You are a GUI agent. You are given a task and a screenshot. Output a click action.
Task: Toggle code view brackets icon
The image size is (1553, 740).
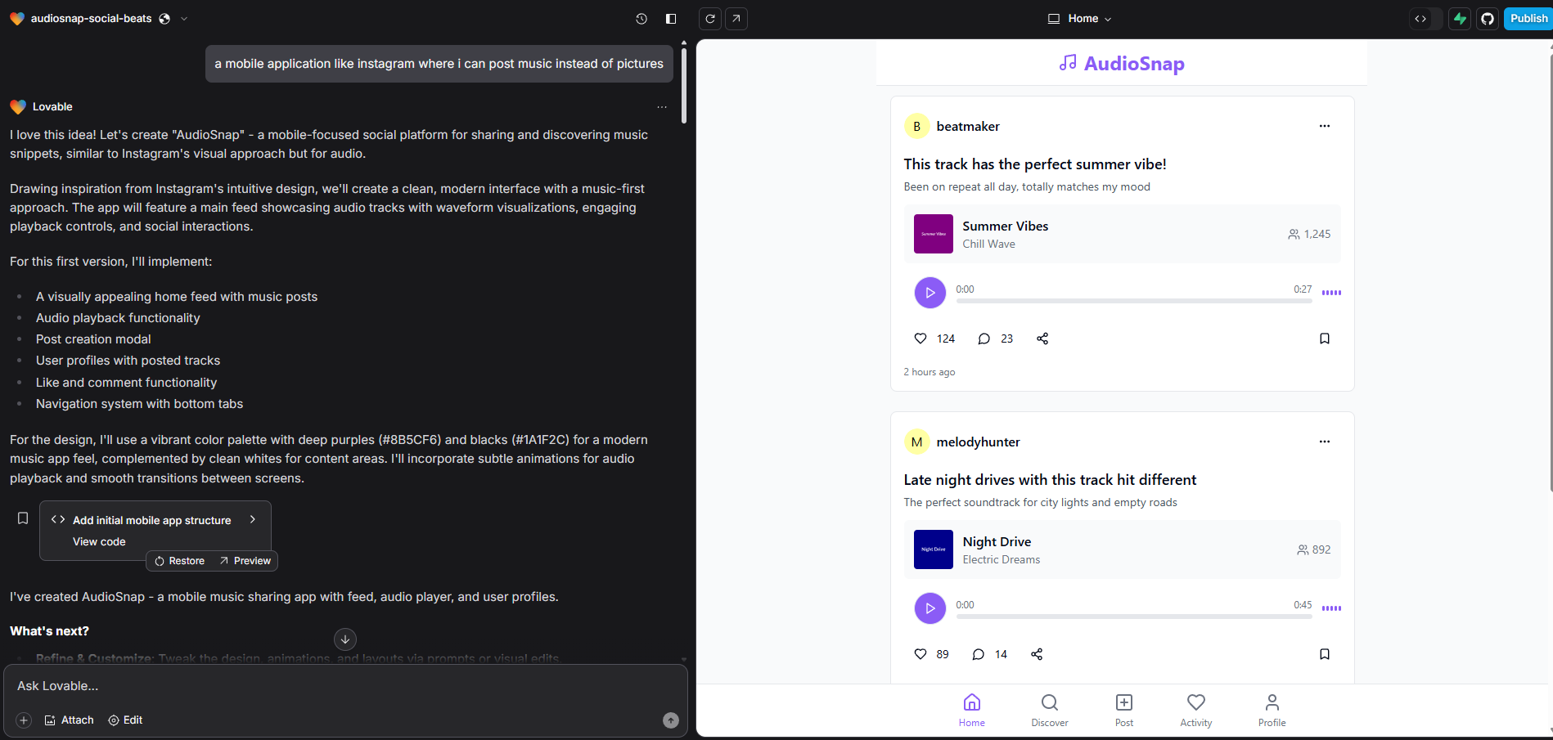tap(1420, 19)
